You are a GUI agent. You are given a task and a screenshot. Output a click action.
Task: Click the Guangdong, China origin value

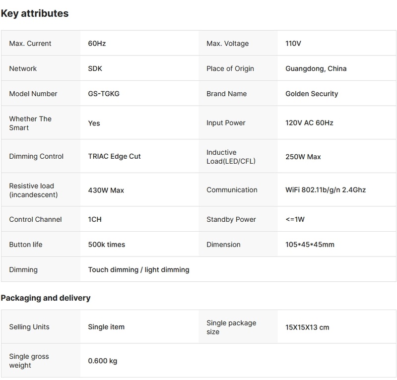[x=316, y=68]
